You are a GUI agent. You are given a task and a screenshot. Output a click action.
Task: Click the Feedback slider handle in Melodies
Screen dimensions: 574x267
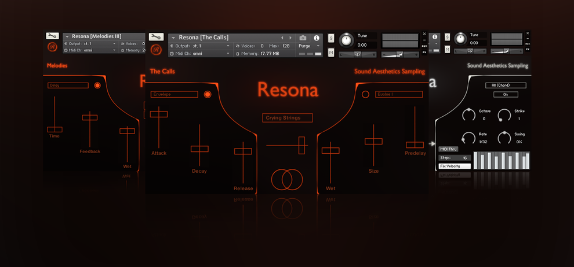coord(90,117)
